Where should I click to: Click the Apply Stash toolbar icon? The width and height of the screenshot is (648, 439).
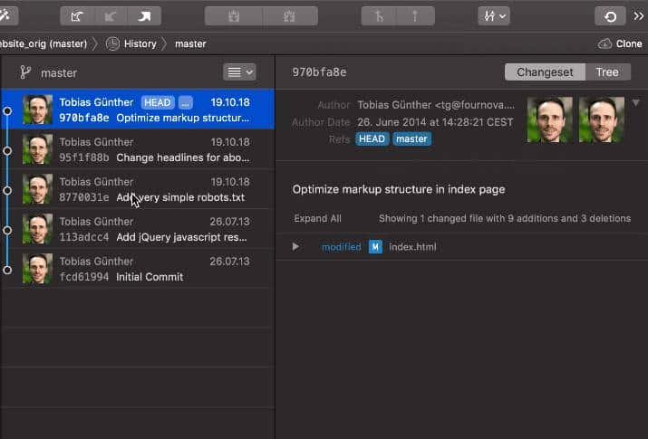(x=289, y=16)
